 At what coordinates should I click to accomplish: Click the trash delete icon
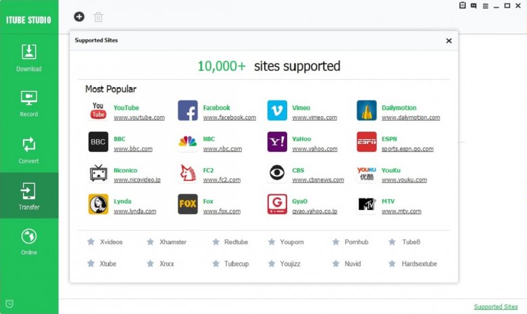99,17
